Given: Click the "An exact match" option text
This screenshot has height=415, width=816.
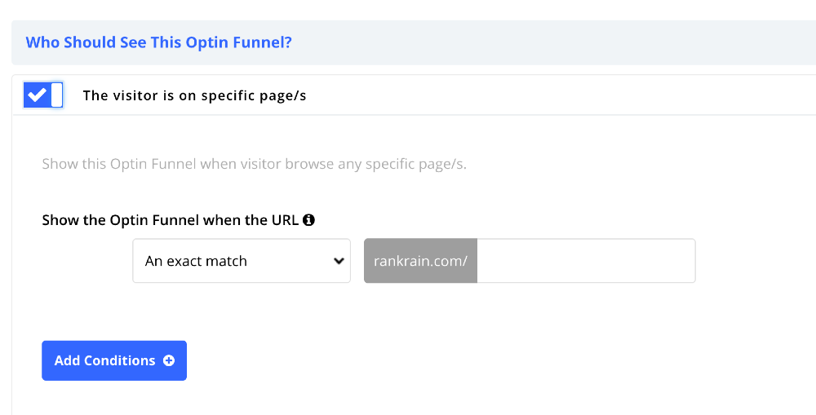Looking at the screenshot, I should (196, 261).
